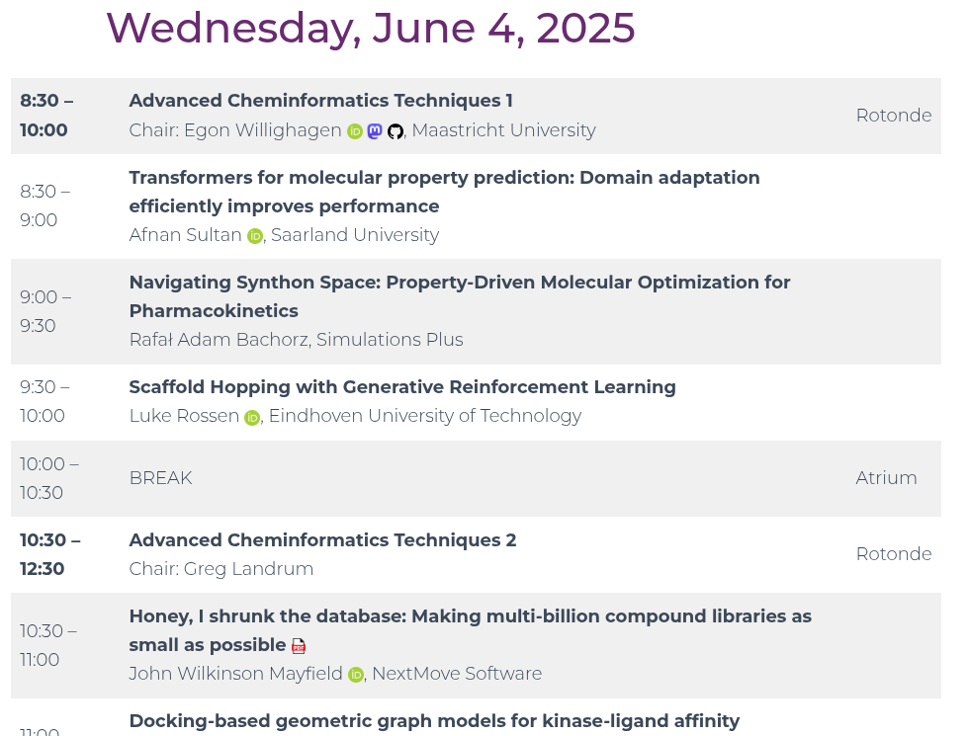The image size is (969, 736).
Task: Click 'Navigating Synthon Space' talk title
Action: pyautogui.click(x=460, y=296)
